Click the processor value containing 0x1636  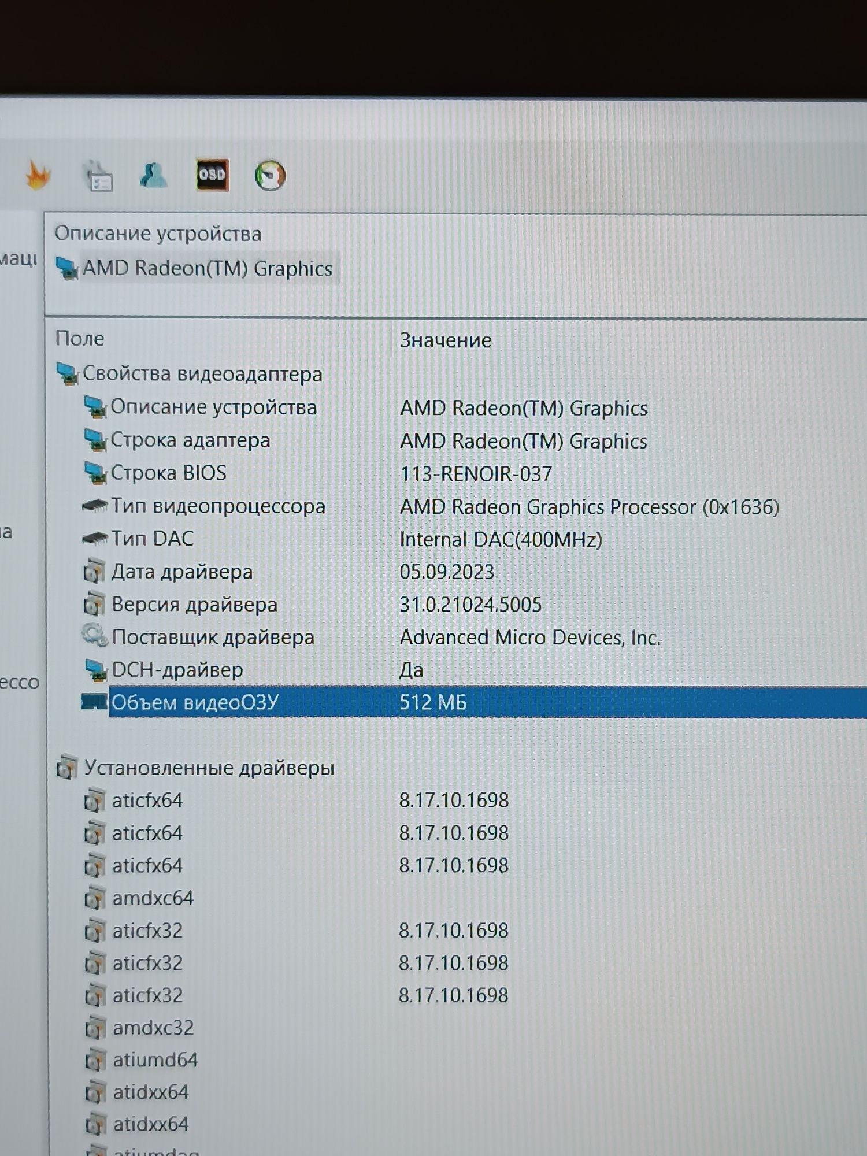coord(590,507)
